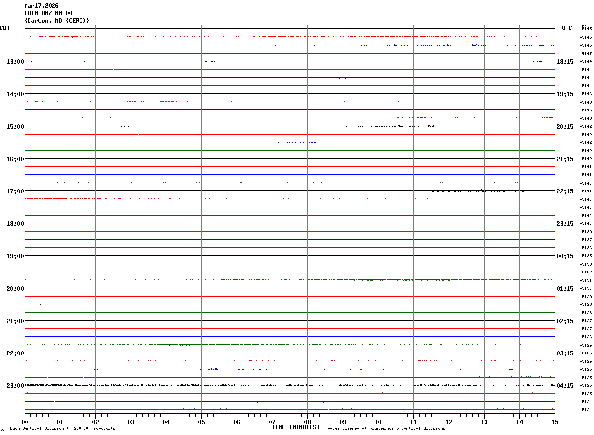Click minute tick label '06' on the axis

point(237,422)
